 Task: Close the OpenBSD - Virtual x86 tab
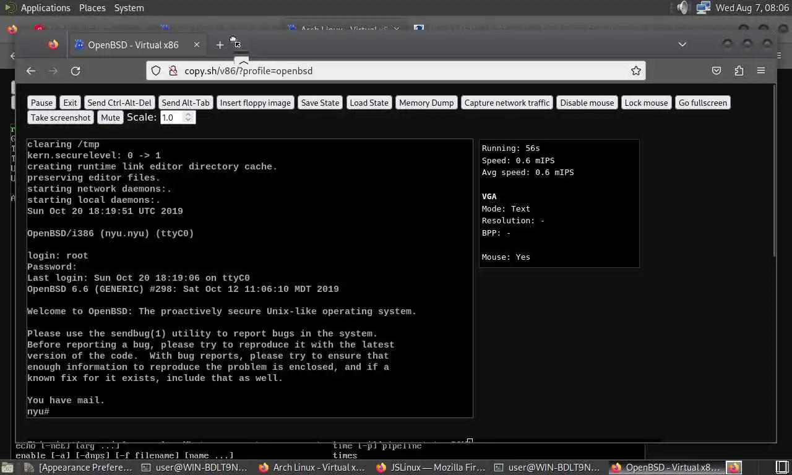[197, 45]
